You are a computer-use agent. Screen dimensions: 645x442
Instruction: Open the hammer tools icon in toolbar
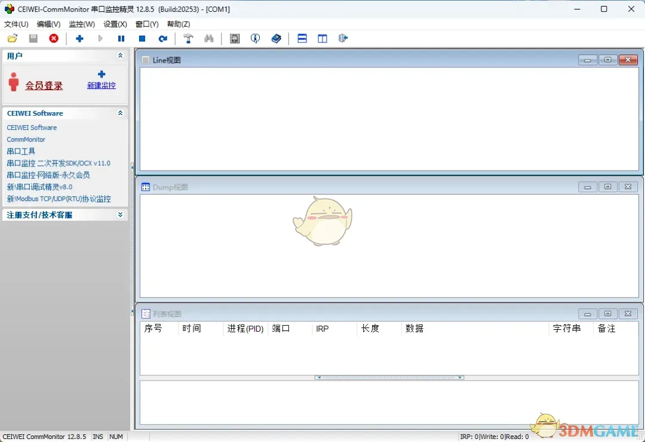188,39
